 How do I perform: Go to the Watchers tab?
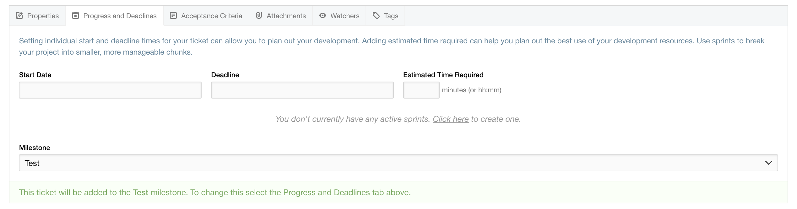tap(339, 16)
